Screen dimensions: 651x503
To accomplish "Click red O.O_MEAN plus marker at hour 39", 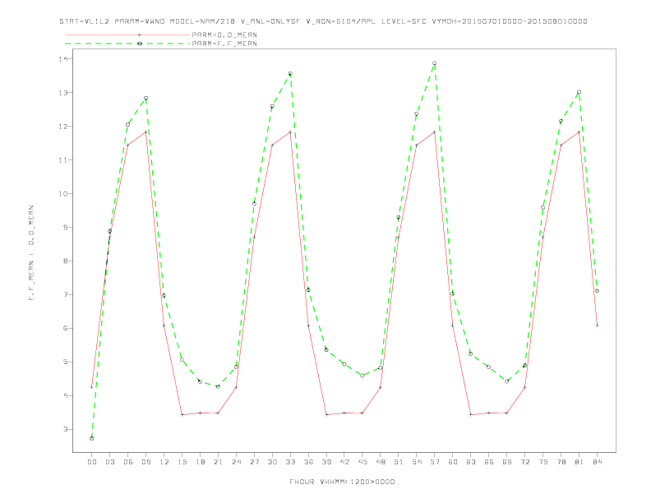I will [326, 414].
